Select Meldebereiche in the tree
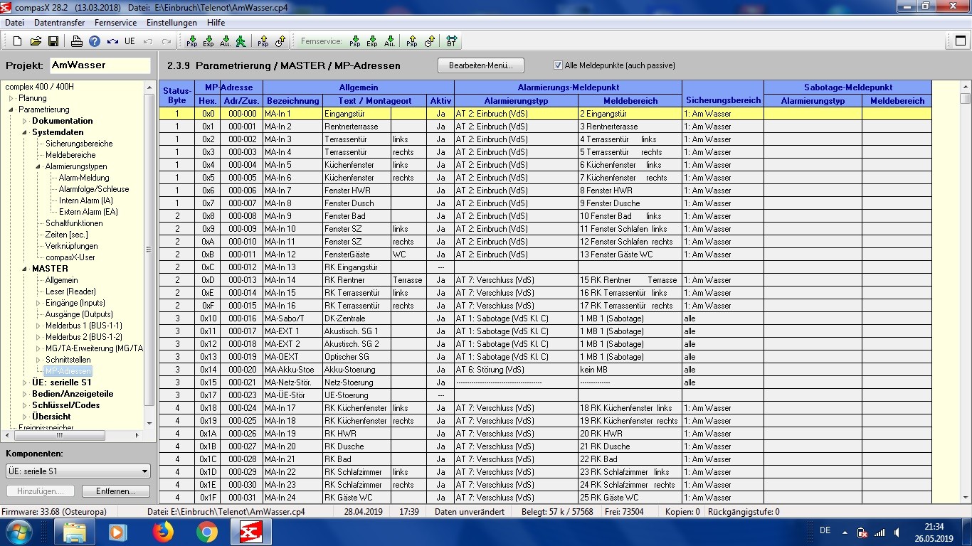The image size is (972, 546). tap(70, 155)
